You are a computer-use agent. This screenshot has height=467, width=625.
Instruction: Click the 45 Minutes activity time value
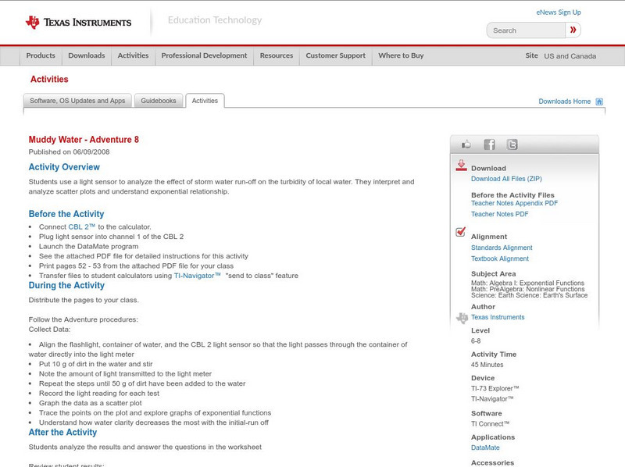pos(487,365)
